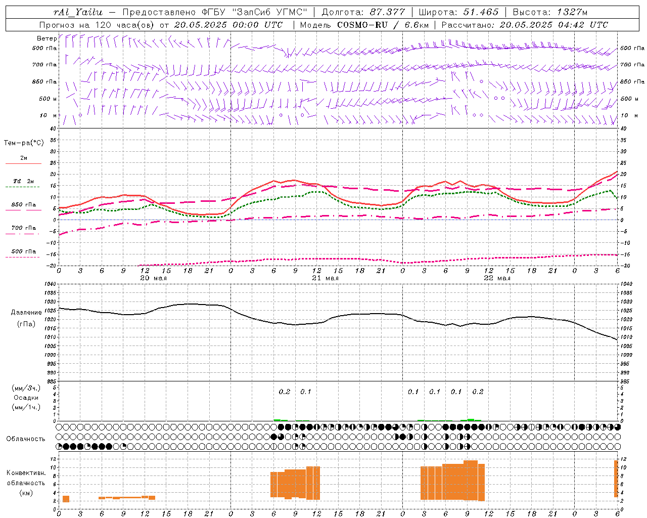647x518 pixels.
Task: Click 'Рассчитано: 20.05.2025 04:42 UTC' timestamp
Action: point(525,25)
